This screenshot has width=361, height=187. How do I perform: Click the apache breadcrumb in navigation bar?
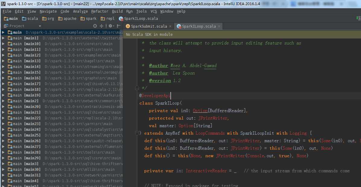pyautogui.click(x=67, y=19)
